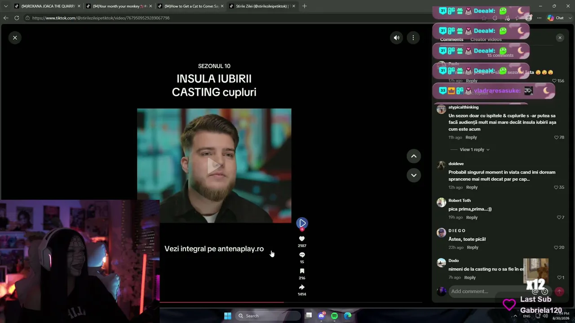
Task: Go to next video with down arrow
Action: pyautogui.click(x=414, y=175)
